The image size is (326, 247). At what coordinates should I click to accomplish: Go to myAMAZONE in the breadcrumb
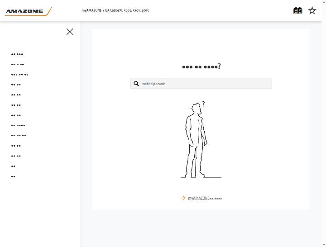tap(91, 10)
